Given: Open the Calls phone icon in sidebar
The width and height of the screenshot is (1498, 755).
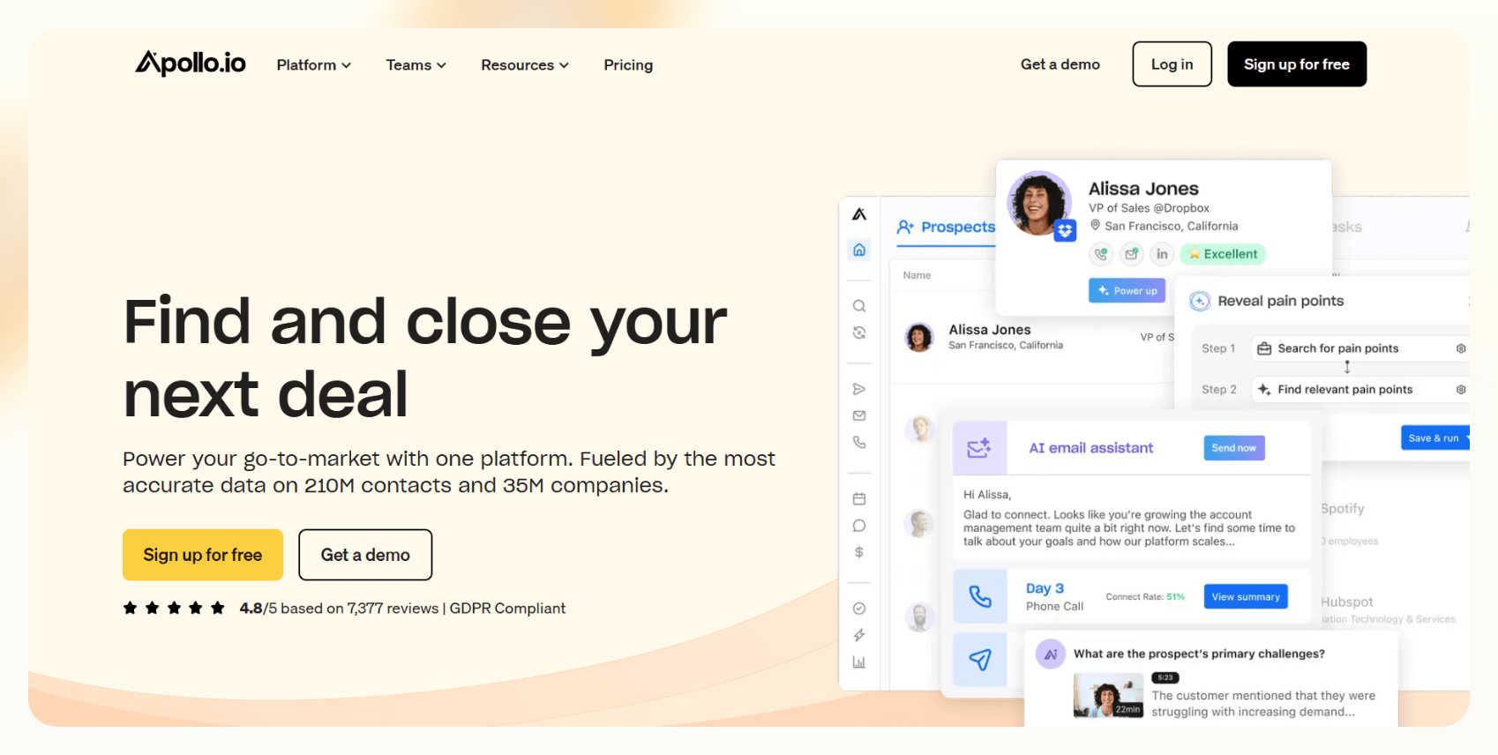Looking at the screenshot, I should [x=859, y=442].
